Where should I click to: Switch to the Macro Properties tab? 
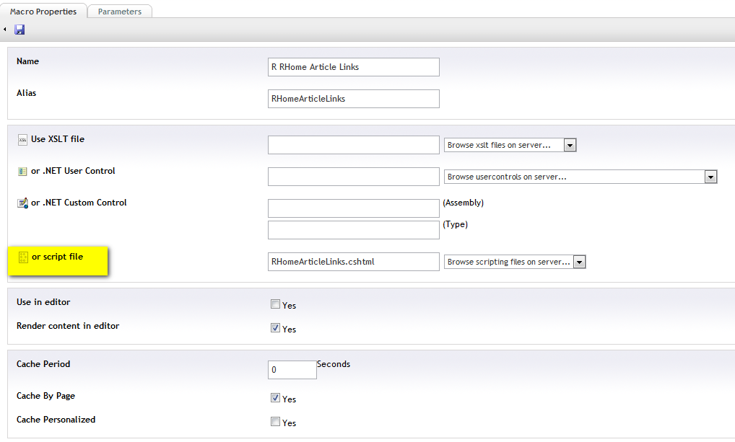click(43, 12)
